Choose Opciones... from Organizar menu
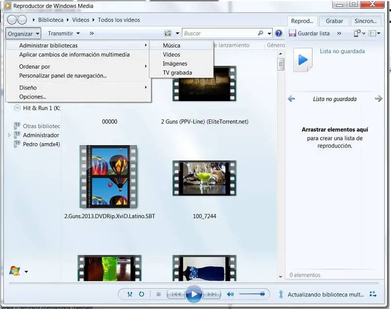 (x=33, y=97)
